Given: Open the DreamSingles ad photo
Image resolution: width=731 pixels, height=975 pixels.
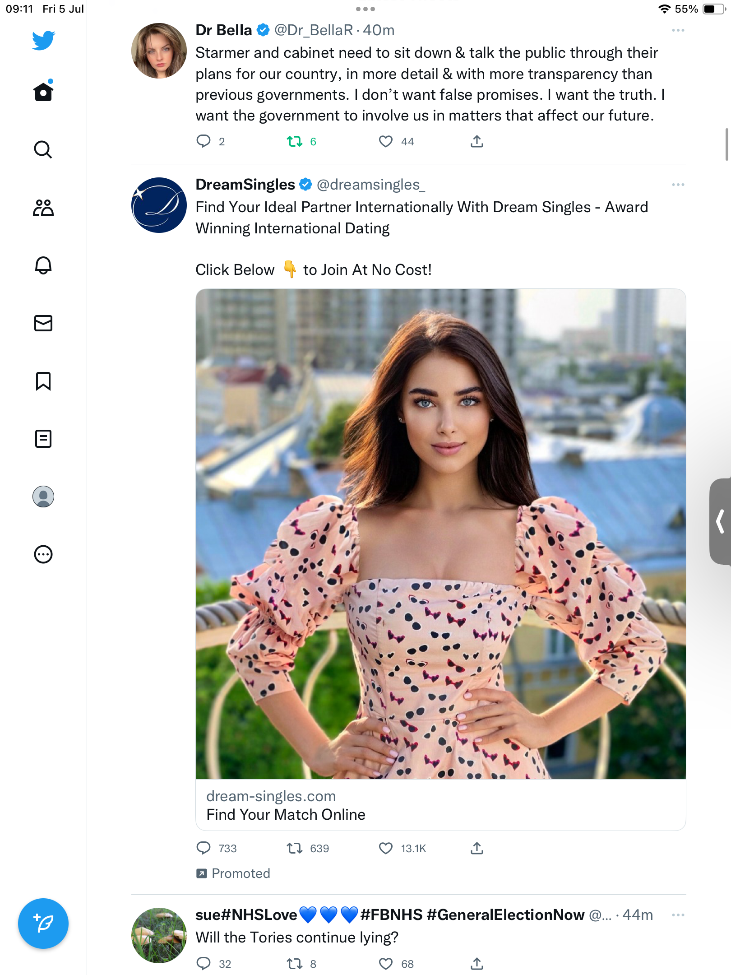Looking at the screenshot, I should tap(440, 534).
